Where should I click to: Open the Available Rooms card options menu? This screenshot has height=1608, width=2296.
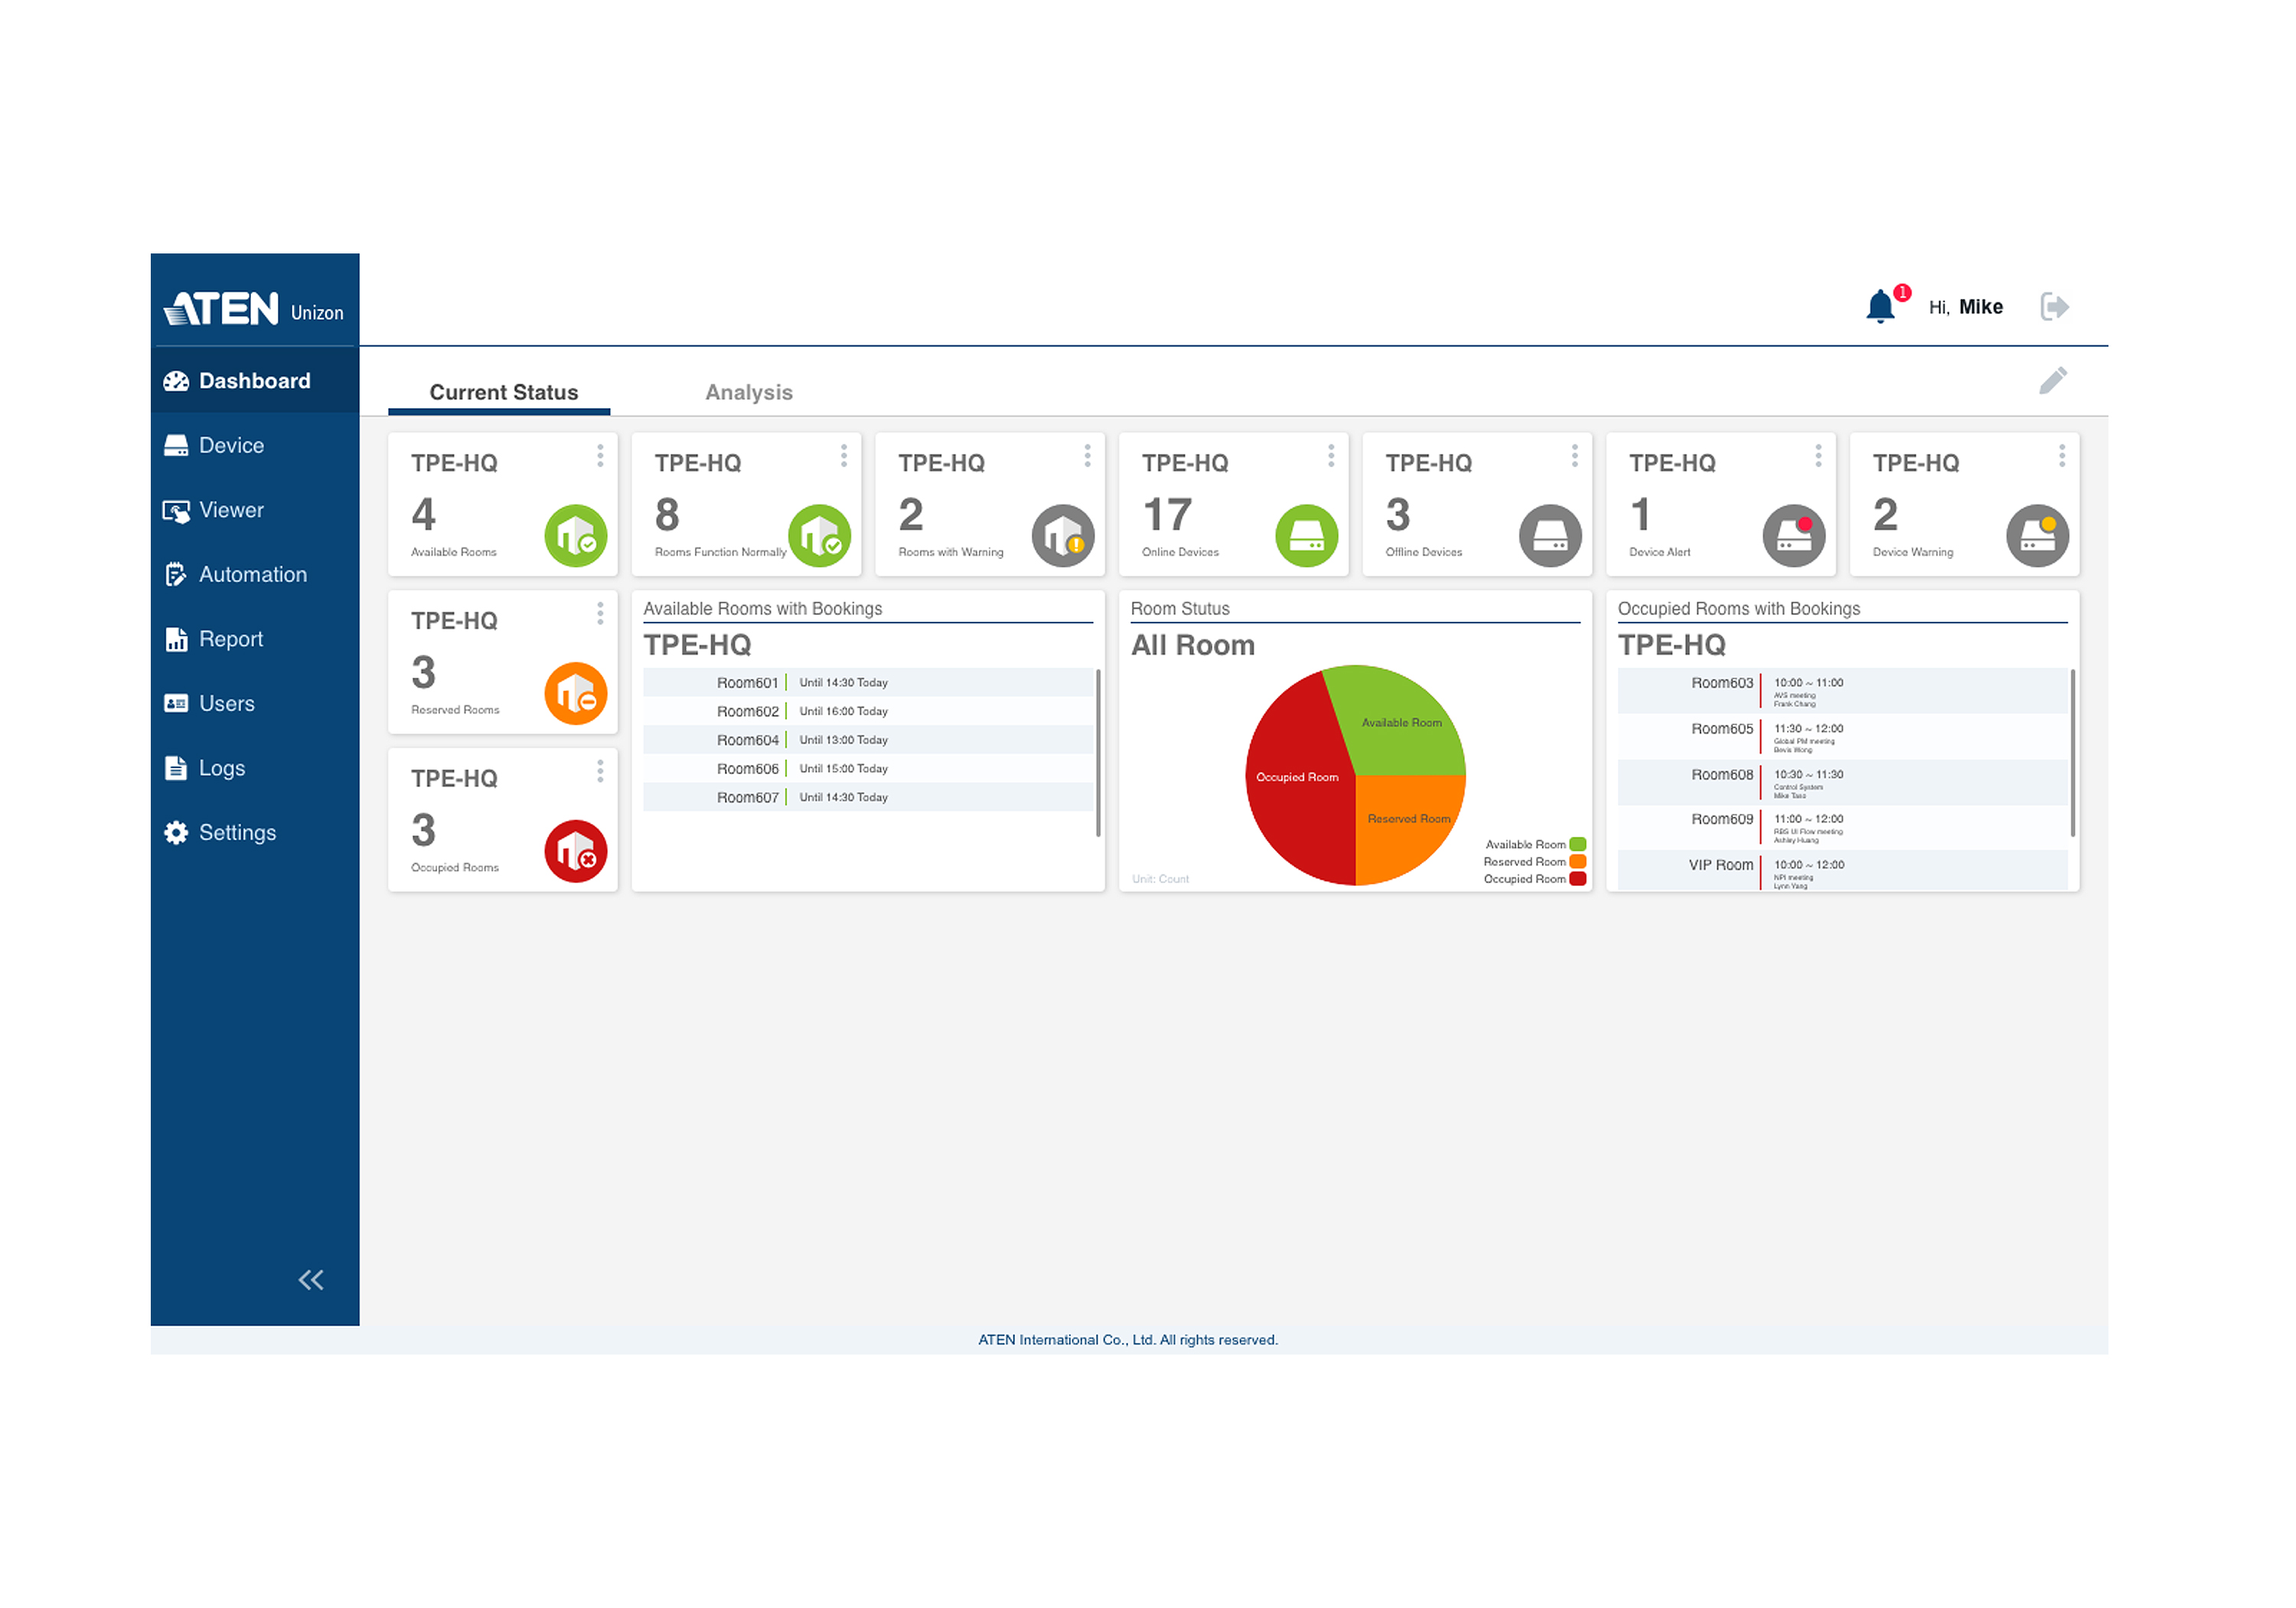600,456
